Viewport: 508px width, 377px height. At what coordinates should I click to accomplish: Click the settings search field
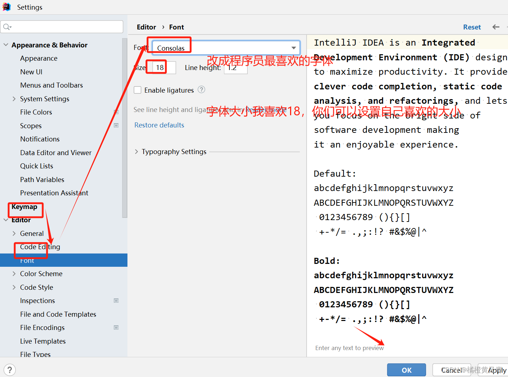click(62, 27)
